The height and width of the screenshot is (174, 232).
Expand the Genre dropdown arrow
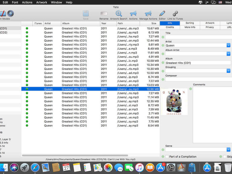[x=228, y=149]
